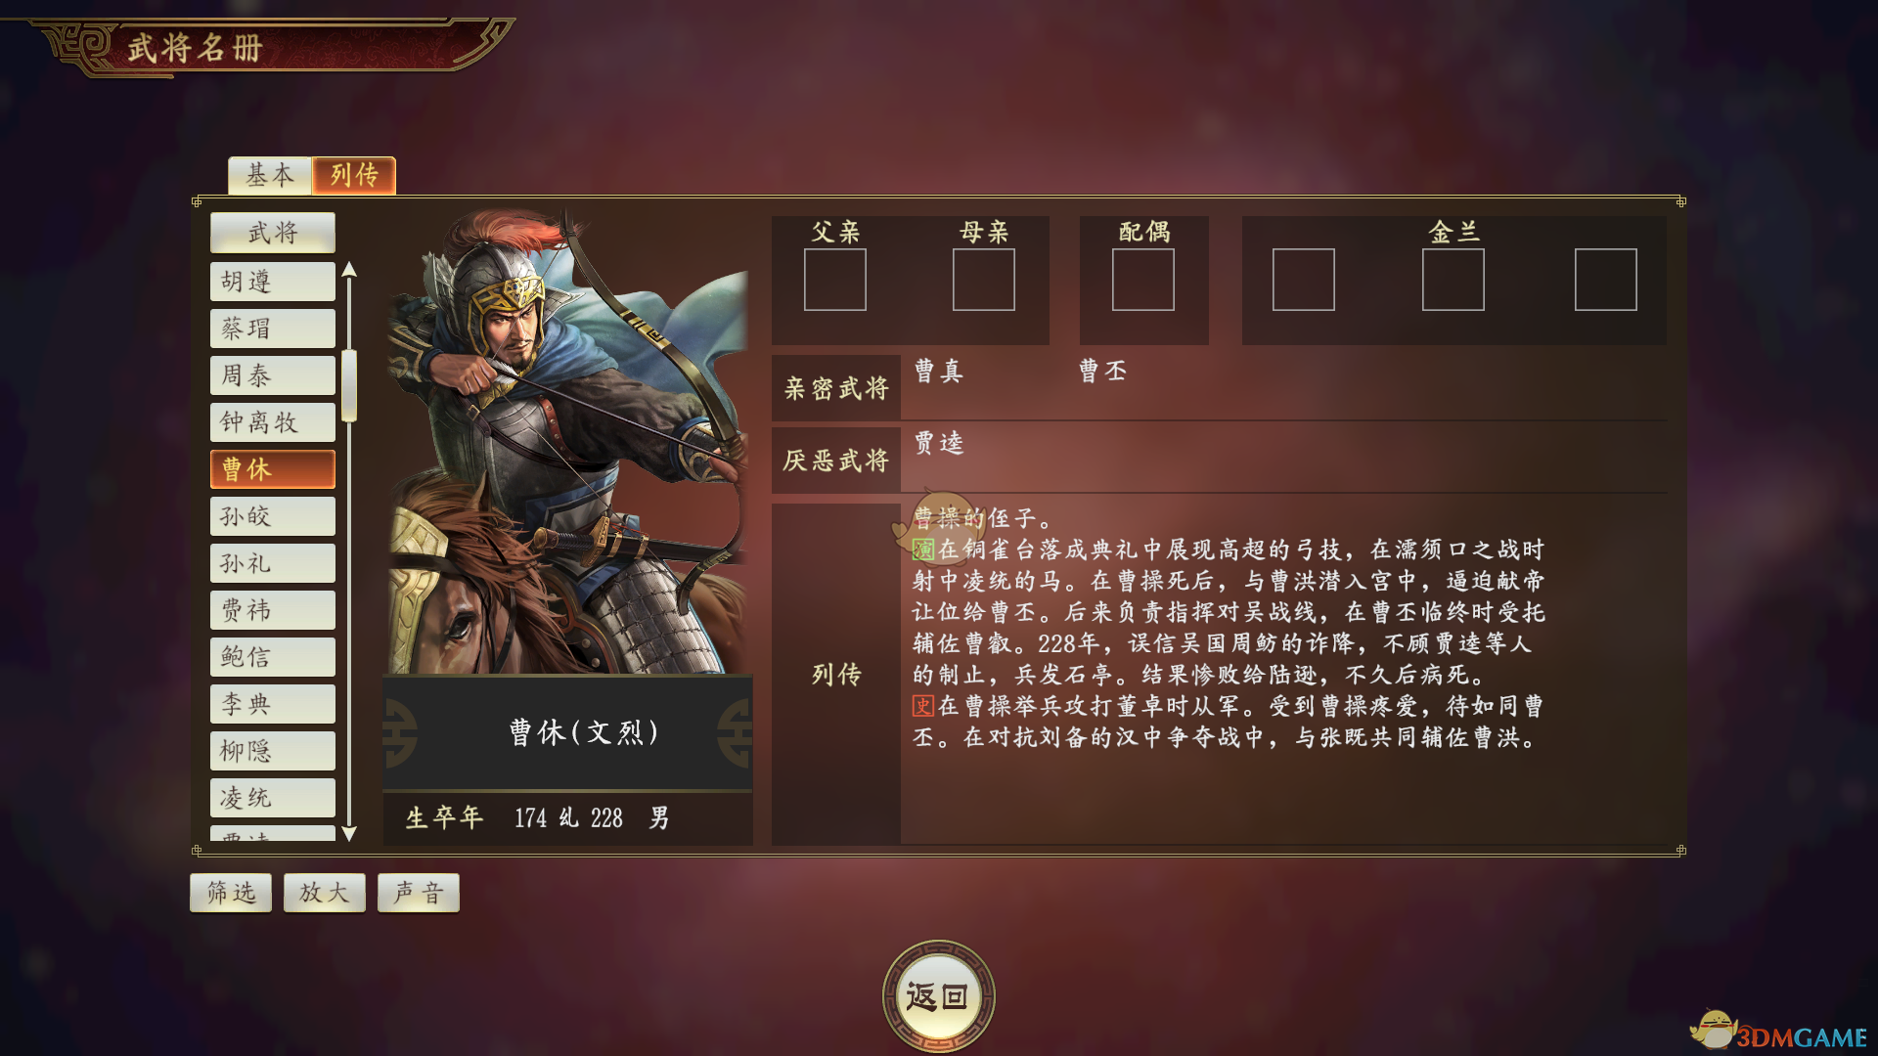
Task: Select the empty 配偶 portrait box
Action: pyautogui.click(x=1143, y=280)
